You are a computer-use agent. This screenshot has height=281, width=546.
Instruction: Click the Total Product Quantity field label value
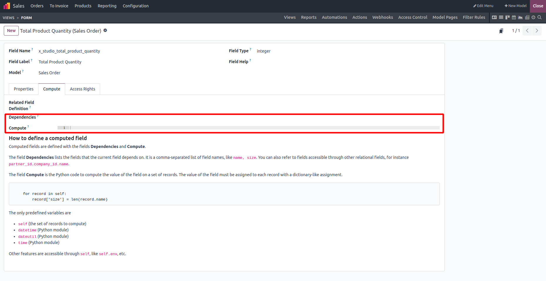click(60, 62)
